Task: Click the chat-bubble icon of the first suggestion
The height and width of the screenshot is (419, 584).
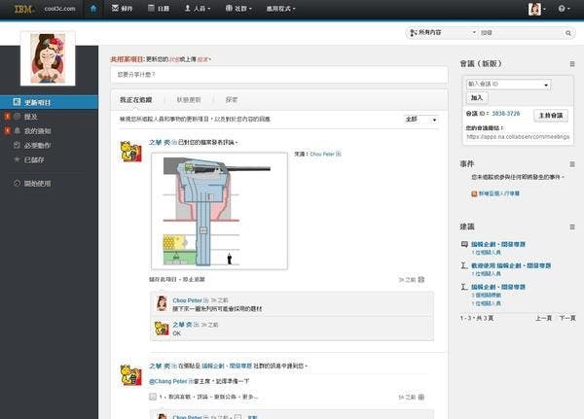Action: [464, 244]
